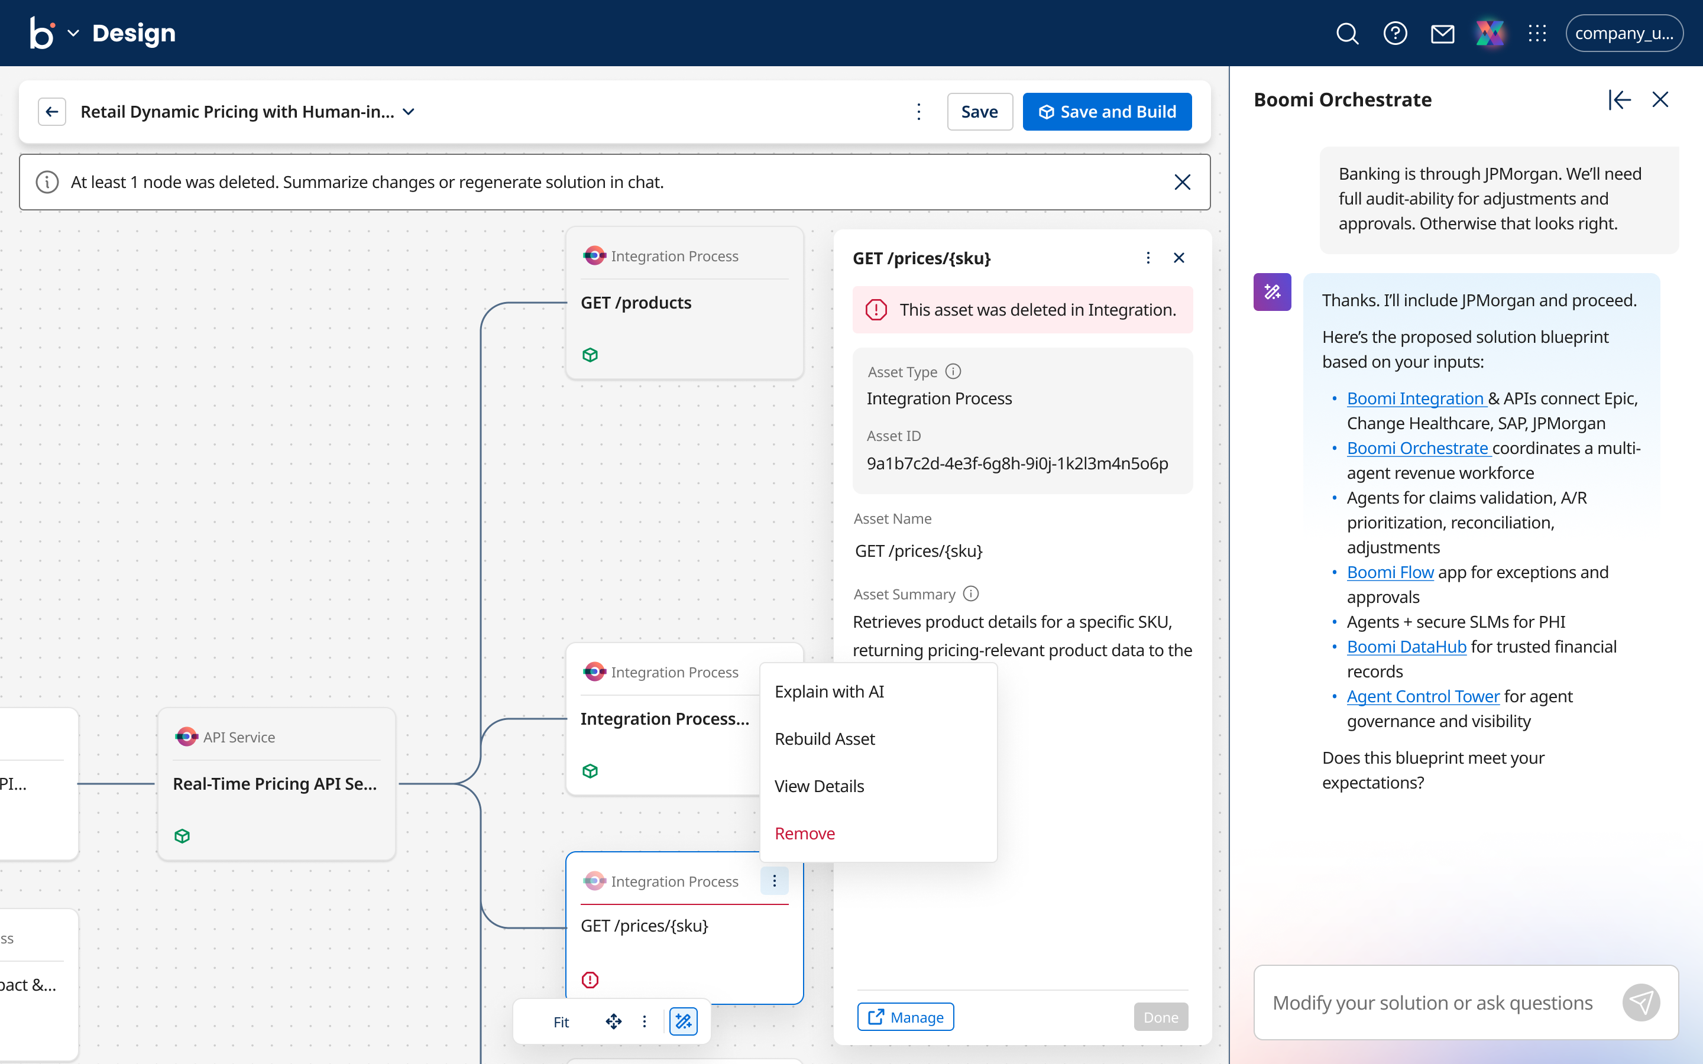
Task: Click the info icon in notification banner
Action: coord(47,182)
